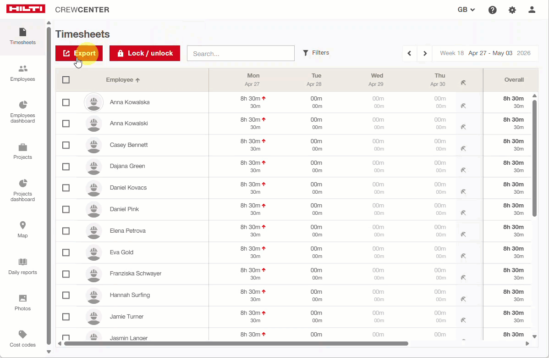
Task: Click the horizontal table scrollbar
Action: (x=236, y=343)
